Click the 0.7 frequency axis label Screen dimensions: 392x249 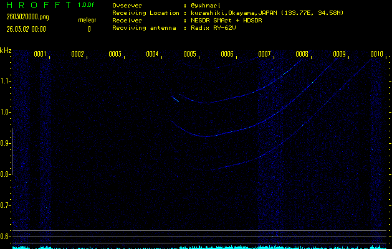point(6,205)
